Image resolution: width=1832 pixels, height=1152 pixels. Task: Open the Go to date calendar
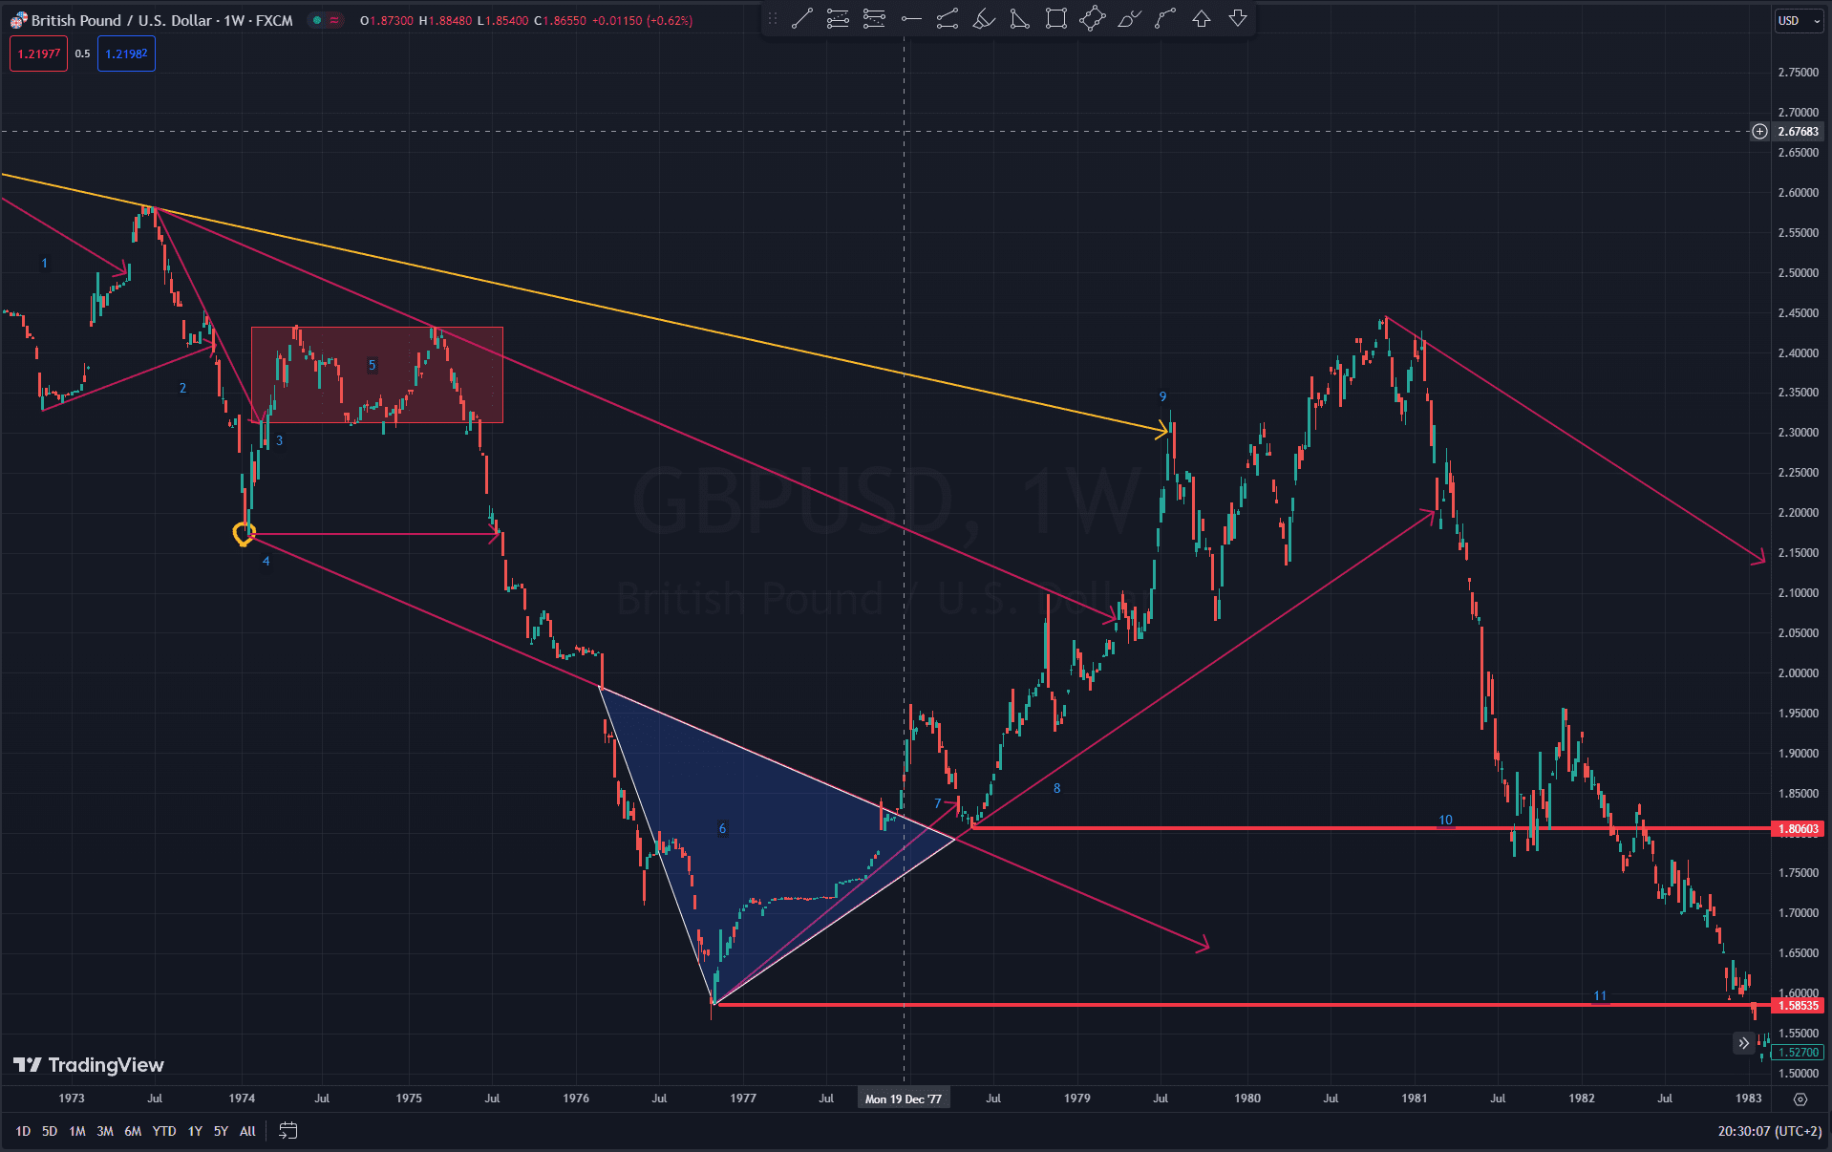[288, 1131]
